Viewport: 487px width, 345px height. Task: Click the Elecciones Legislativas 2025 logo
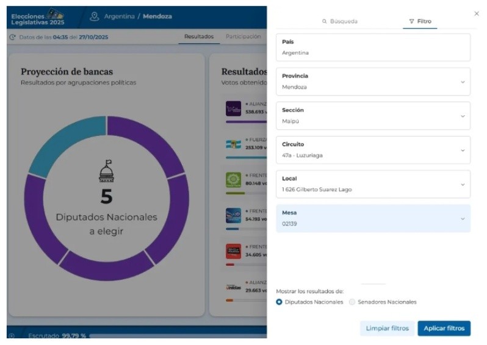(x=38, y=16)
